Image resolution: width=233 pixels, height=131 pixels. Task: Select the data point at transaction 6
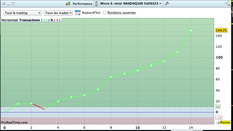click(x=85, y=95)
